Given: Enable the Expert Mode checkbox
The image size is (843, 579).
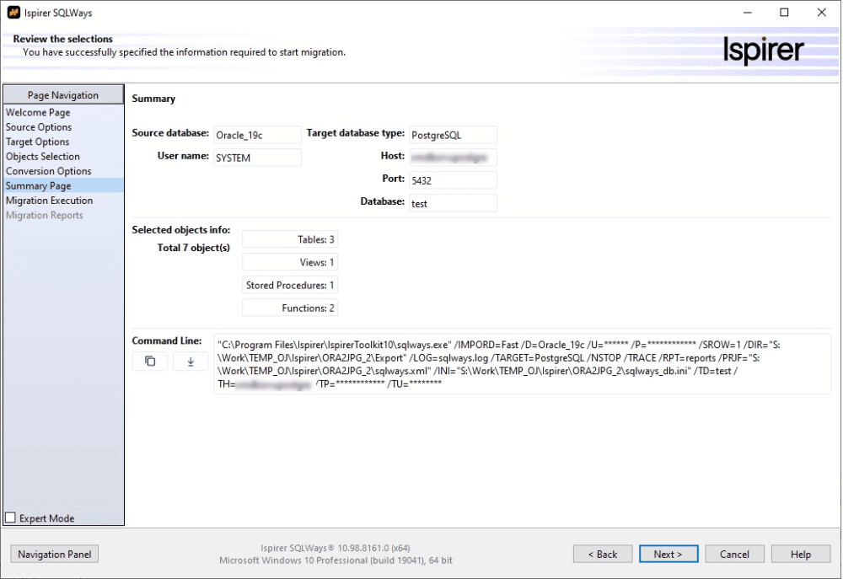Looking at the screenshot, I should point(11,518).
